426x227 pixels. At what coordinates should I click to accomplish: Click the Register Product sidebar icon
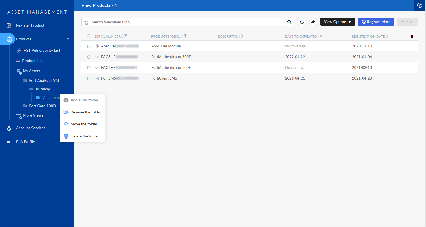9,25
